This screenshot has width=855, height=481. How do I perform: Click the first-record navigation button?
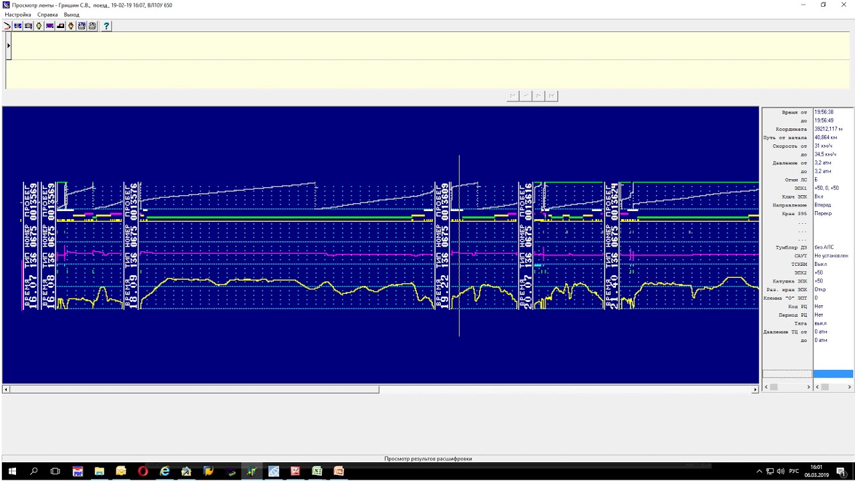pyautogui.click(x=513, y=96)
